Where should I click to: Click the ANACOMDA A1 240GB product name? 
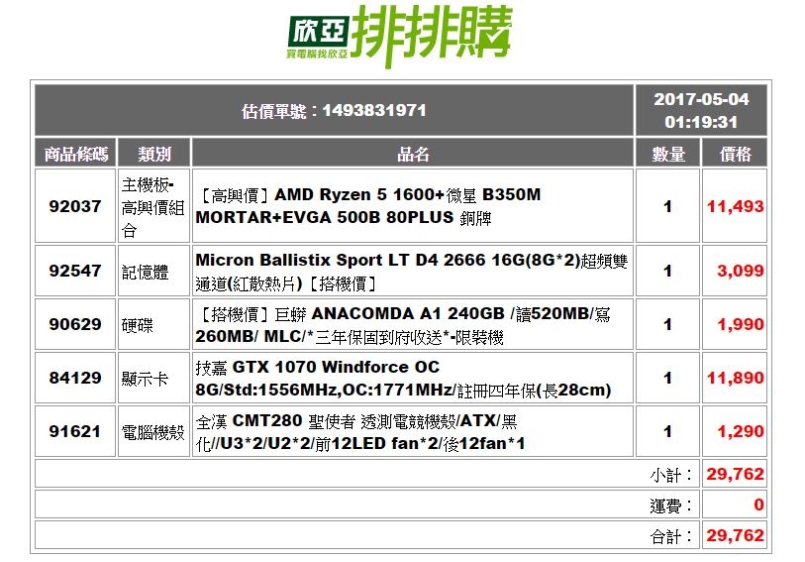tap(403, 325)
